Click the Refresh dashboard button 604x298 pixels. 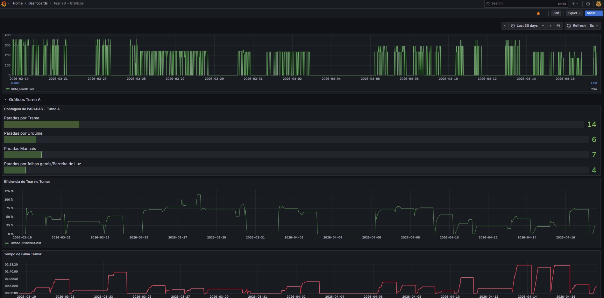point(576,26)
